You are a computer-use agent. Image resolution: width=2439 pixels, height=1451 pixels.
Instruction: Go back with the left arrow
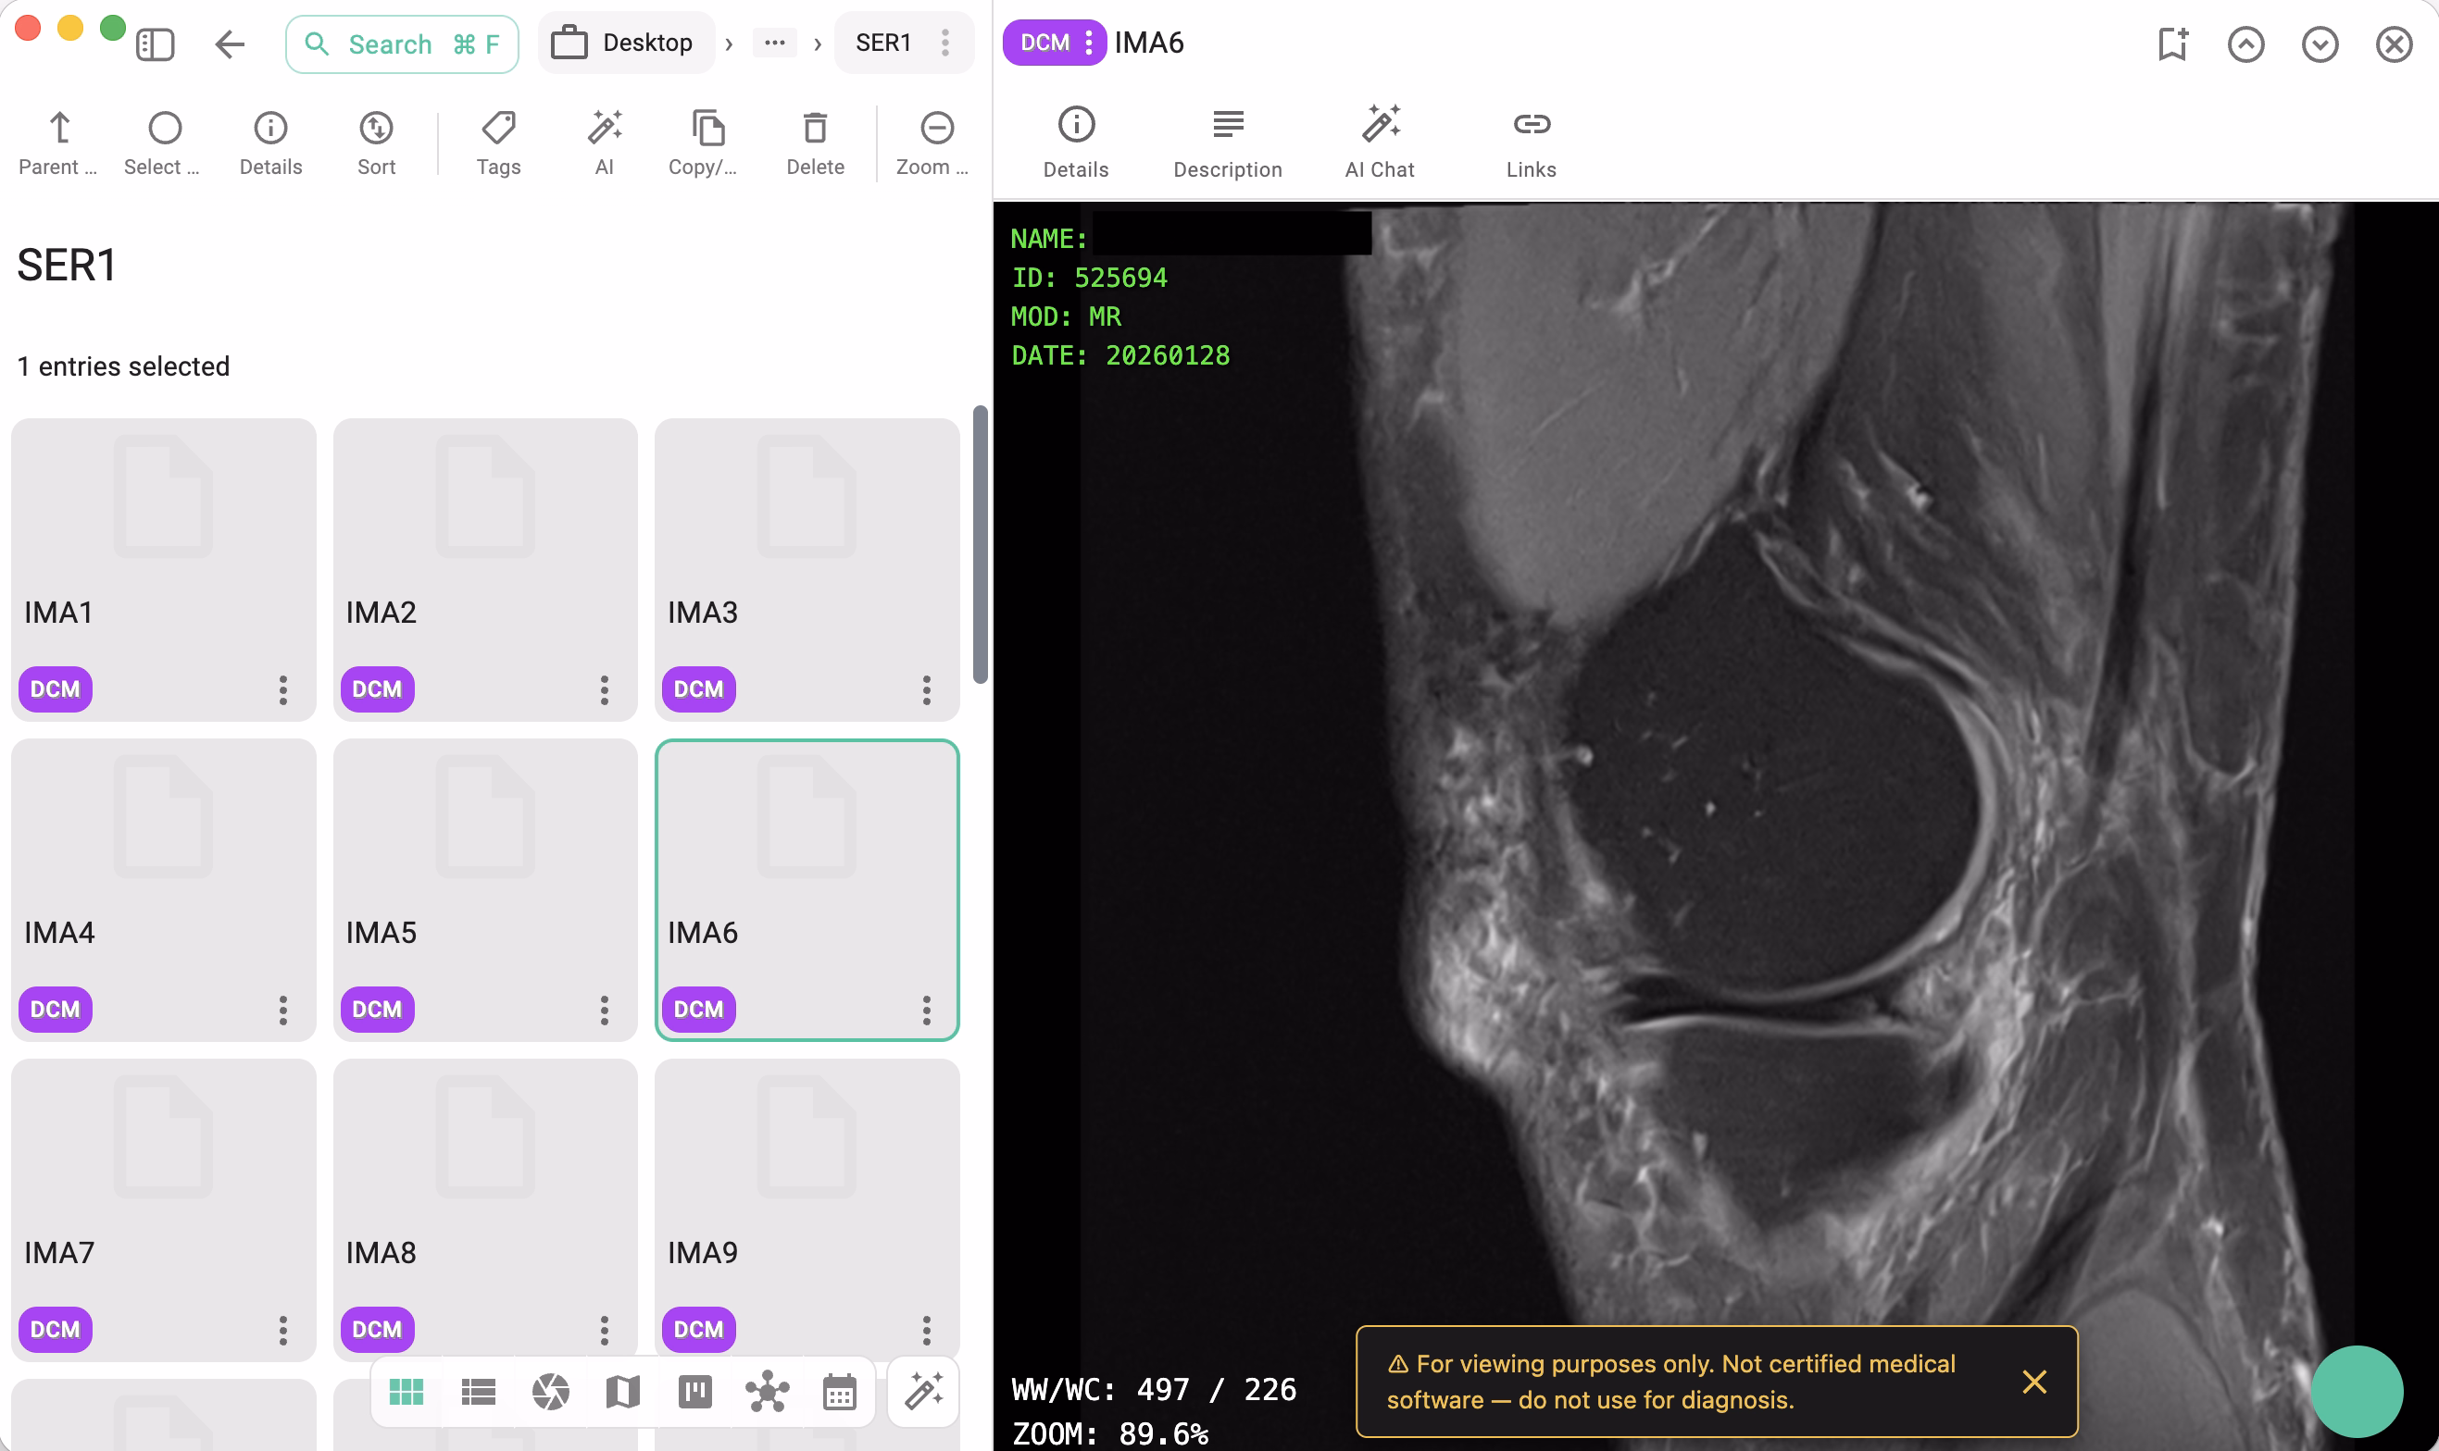(x=230, y=44)
